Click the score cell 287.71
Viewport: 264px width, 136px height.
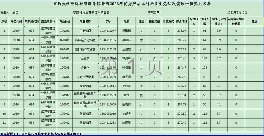pyautogui.click(x=182, y=104)
